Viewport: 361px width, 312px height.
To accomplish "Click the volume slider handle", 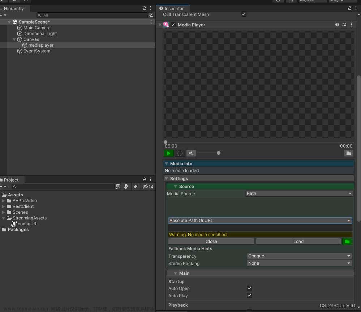I will coord(219,153).
